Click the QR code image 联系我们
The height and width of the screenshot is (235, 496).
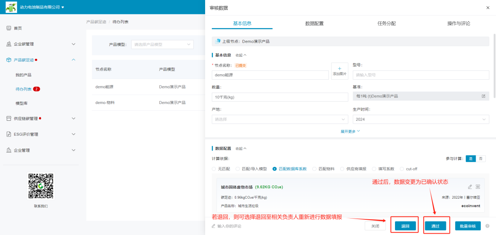[x=41, y=187]
